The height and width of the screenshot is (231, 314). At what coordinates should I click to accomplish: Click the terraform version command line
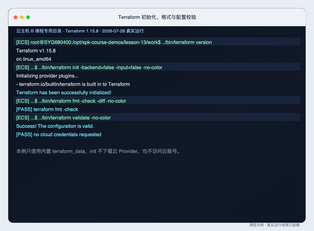tap(157, 42)
